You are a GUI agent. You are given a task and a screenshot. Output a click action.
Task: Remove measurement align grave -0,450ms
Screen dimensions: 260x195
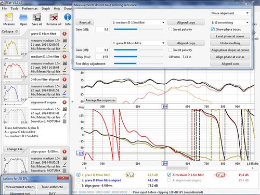64,151
